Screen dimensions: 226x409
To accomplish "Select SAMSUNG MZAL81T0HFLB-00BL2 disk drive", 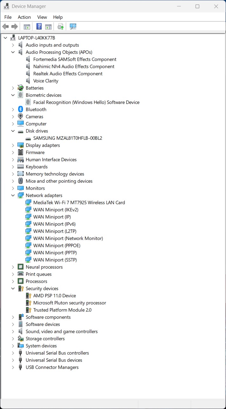I will [x=68, y=138].
